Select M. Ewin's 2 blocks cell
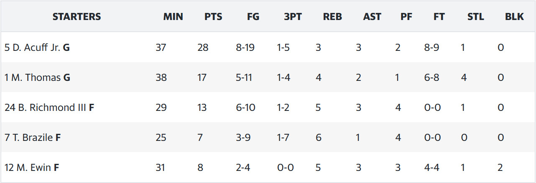 click(x=500, y=168)
